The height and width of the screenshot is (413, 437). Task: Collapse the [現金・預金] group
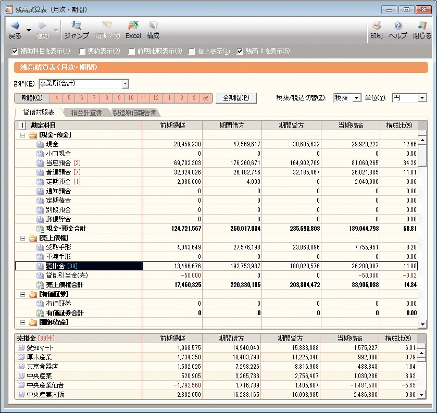click(x=23, y=135)
